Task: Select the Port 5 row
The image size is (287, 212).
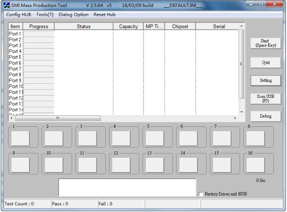Action: tap(124, 57)
